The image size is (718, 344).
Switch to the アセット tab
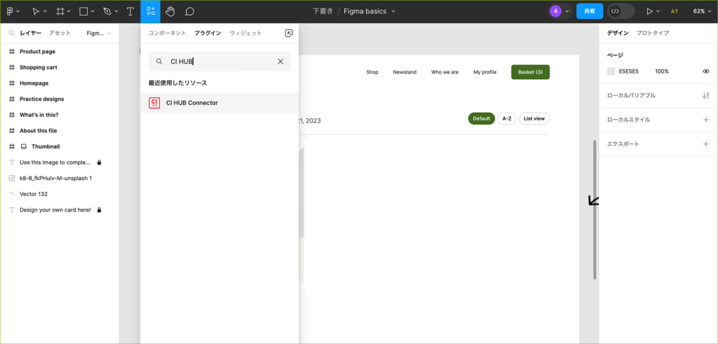pos(60,33)
